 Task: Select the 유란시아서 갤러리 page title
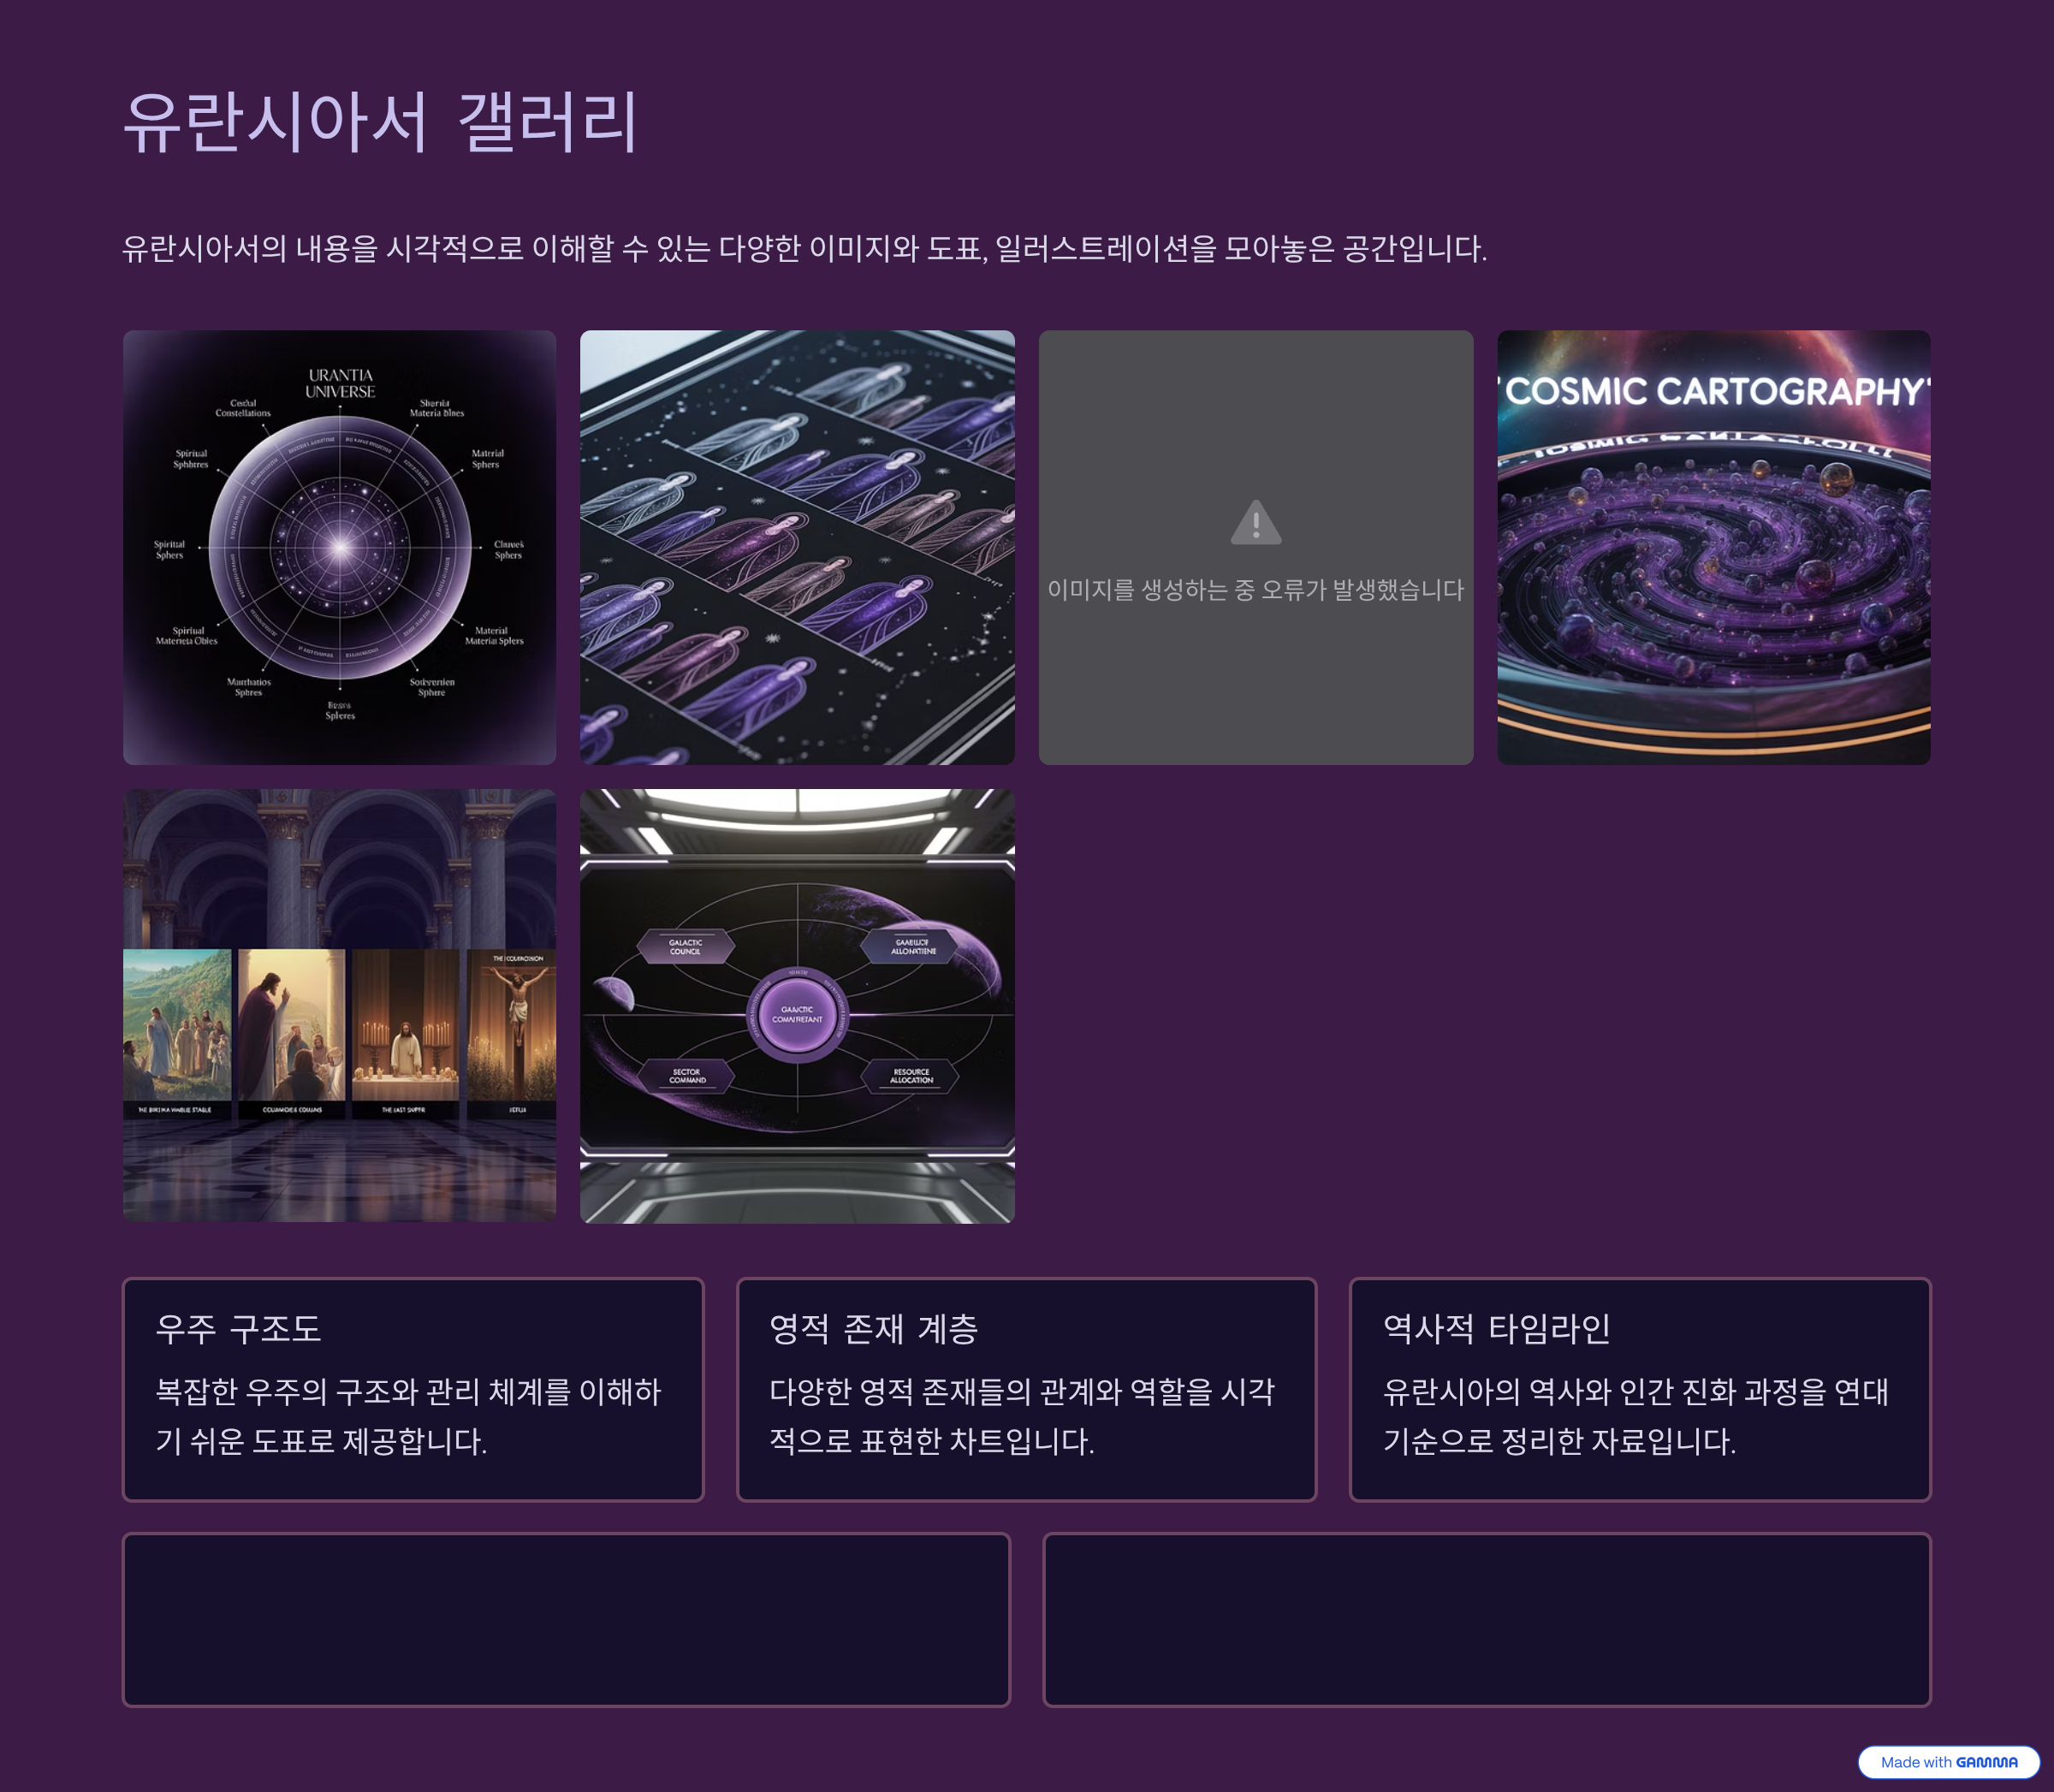tap(380, 122)
